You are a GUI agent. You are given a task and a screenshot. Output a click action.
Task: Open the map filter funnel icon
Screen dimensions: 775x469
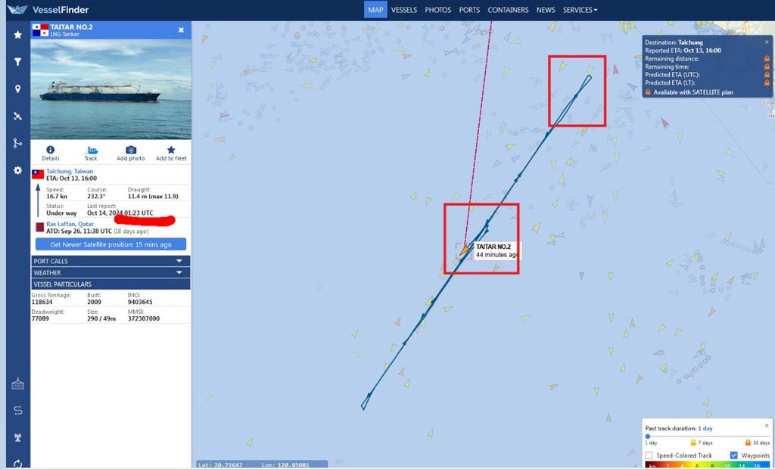coord(18,62)
